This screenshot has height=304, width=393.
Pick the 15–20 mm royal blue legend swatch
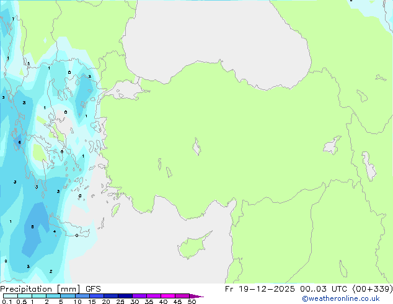pyautogui.click(x=96, y=296)
